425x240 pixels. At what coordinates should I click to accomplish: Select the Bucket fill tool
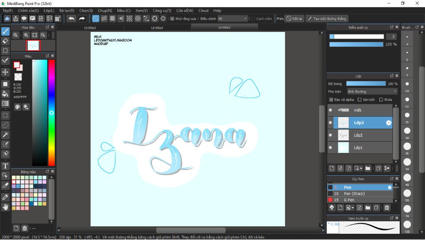coord(5,94)
